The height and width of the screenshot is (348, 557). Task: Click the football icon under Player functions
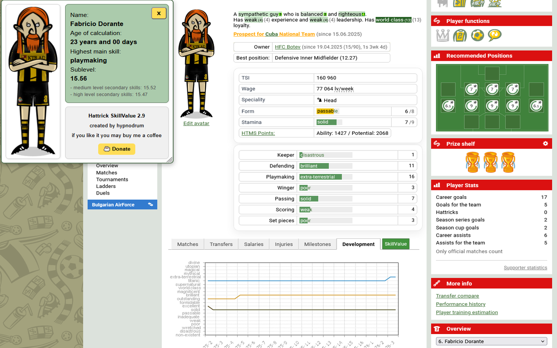477,35
